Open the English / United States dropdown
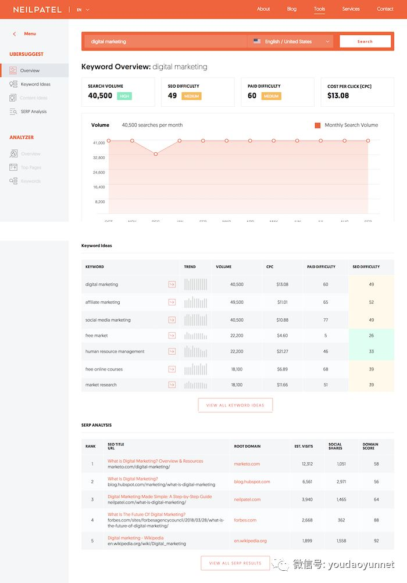The width and height of the screenshot is (407, 583). (291, 42)
